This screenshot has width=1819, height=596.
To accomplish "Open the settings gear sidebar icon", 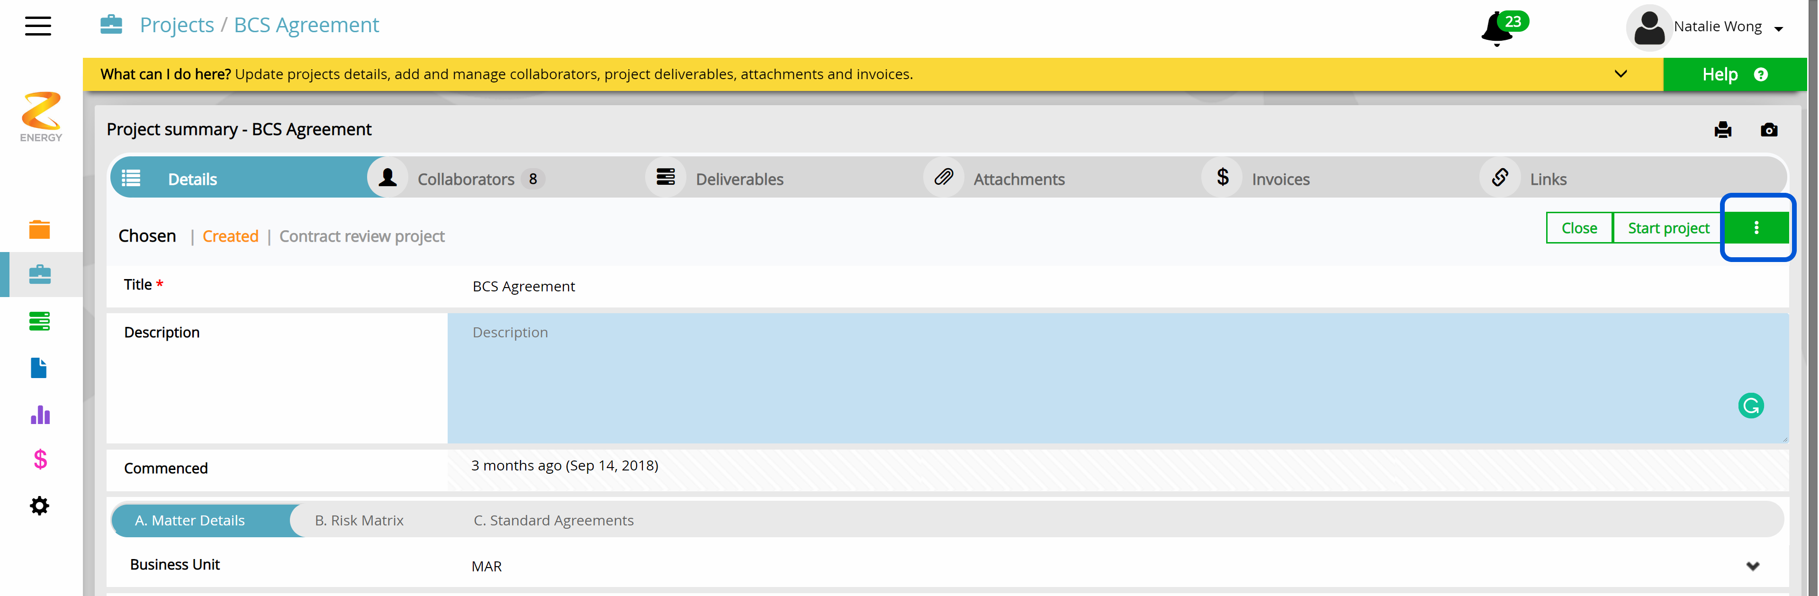I will pyautogui.click(x=39, y=506).
